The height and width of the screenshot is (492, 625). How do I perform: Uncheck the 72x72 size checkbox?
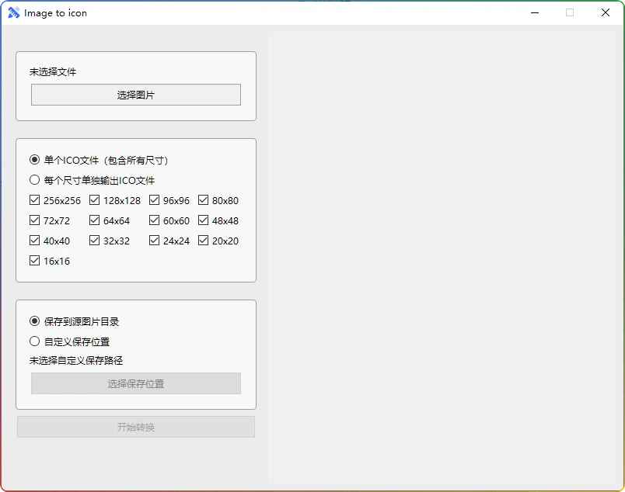click(35, 220)
